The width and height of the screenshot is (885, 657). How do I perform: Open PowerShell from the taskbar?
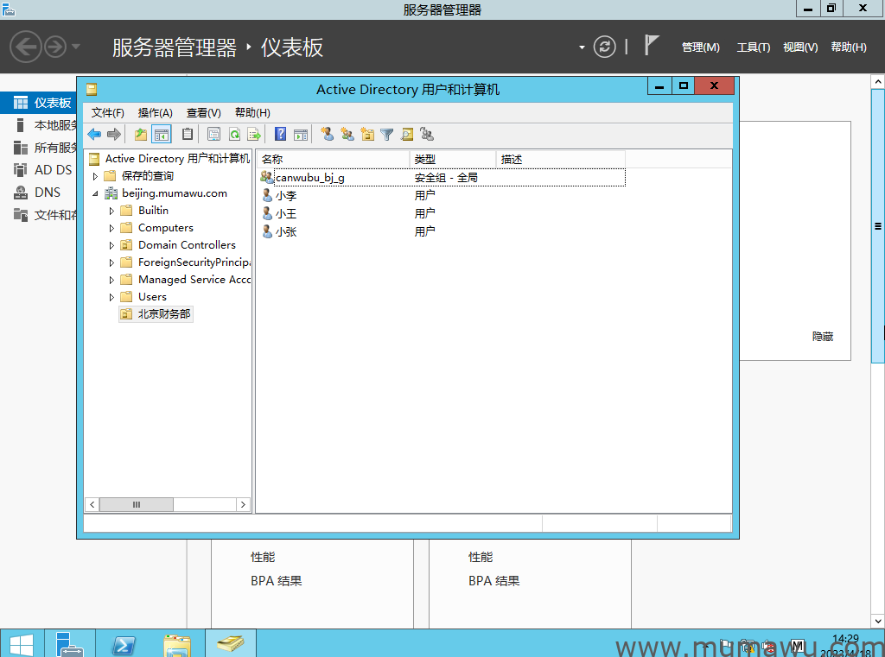click(x=124, y=646)
